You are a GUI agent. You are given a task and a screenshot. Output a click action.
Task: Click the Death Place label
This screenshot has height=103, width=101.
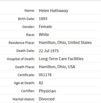[25, 67]
